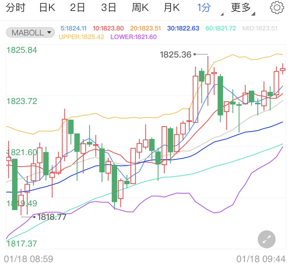The height and width of the screenshot is (266, 292).
Task: Select the UPPER:1825.42 band label
Action: (x=82, y=37)
